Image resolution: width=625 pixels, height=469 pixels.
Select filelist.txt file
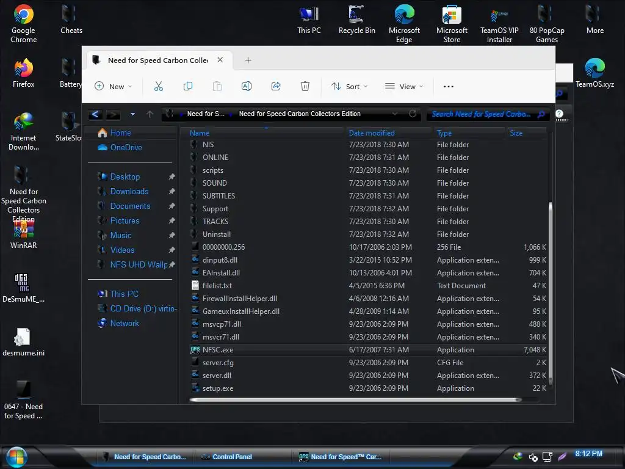(x=367, y=286)
